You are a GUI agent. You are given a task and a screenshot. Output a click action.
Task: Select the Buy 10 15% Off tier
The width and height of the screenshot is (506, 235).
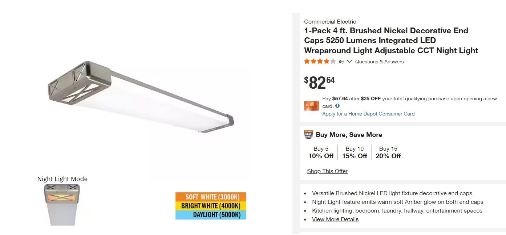tap(355, 152)
